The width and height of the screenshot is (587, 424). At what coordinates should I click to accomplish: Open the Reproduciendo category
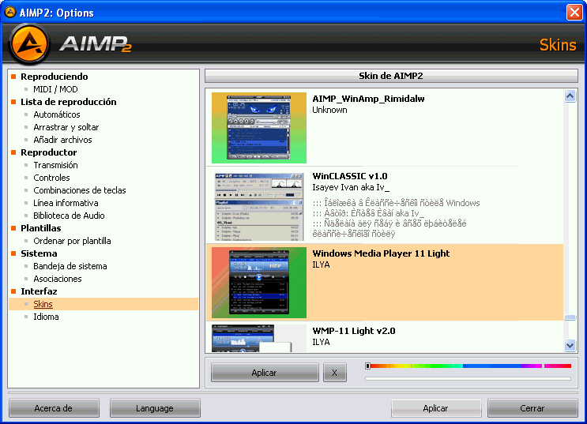point(54,77)
